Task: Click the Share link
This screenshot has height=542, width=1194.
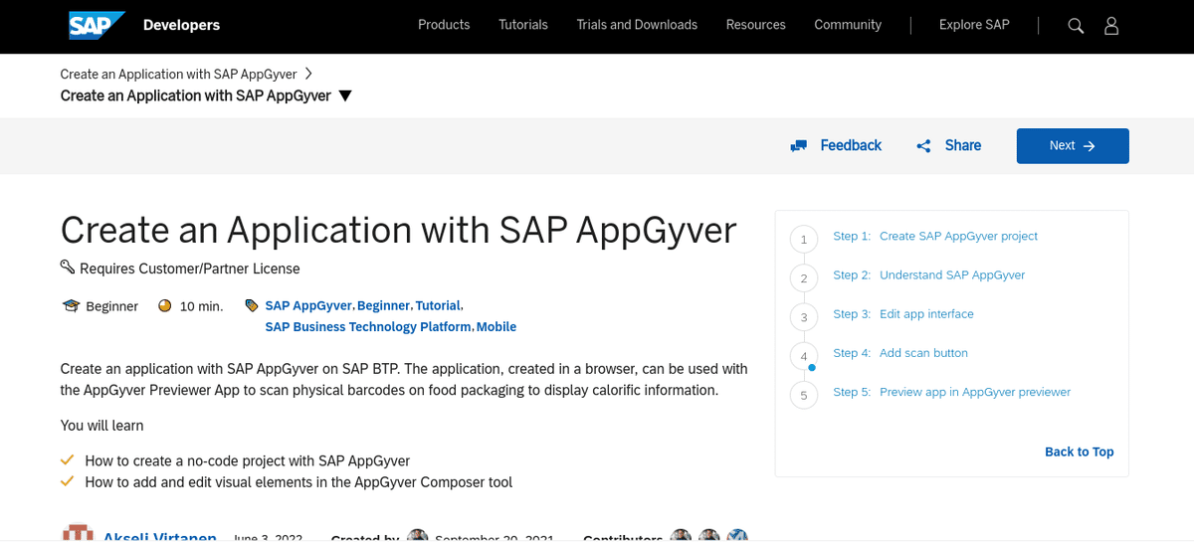Action: pos(963,145)
